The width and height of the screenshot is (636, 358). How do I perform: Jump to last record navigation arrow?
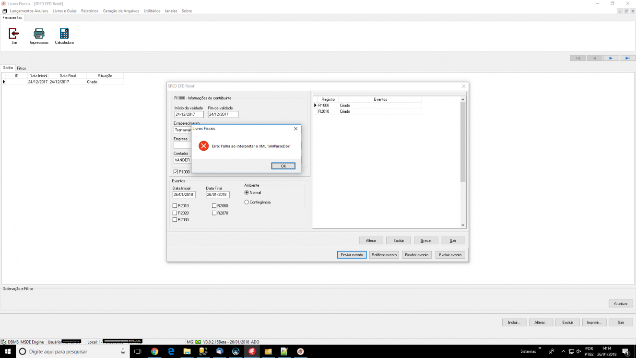[x=627, y=58]
